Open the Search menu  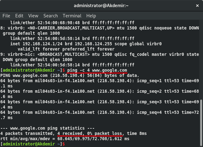51,16
